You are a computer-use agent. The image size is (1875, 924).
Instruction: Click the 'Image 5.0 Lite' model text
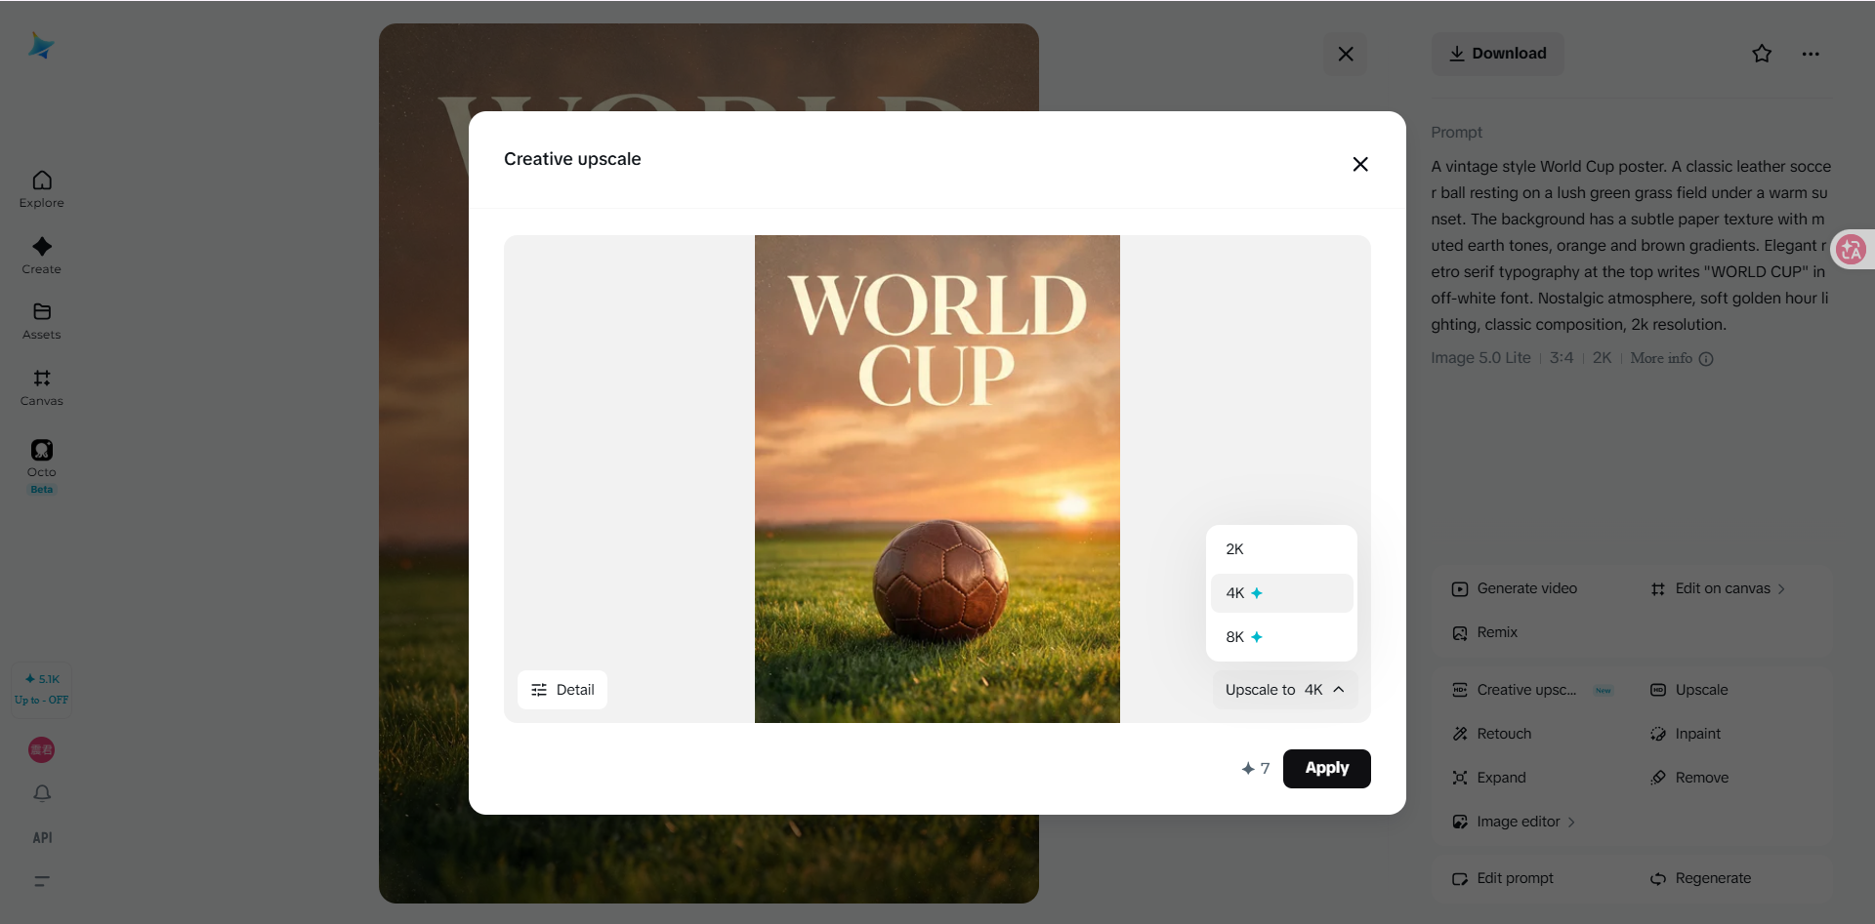(1480, 358)
